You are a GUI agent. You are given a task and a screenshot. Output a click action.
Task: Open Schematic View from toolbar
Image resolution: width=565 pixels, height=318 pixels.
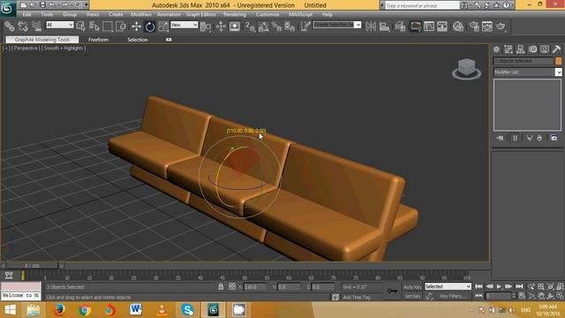pos(442,26)
